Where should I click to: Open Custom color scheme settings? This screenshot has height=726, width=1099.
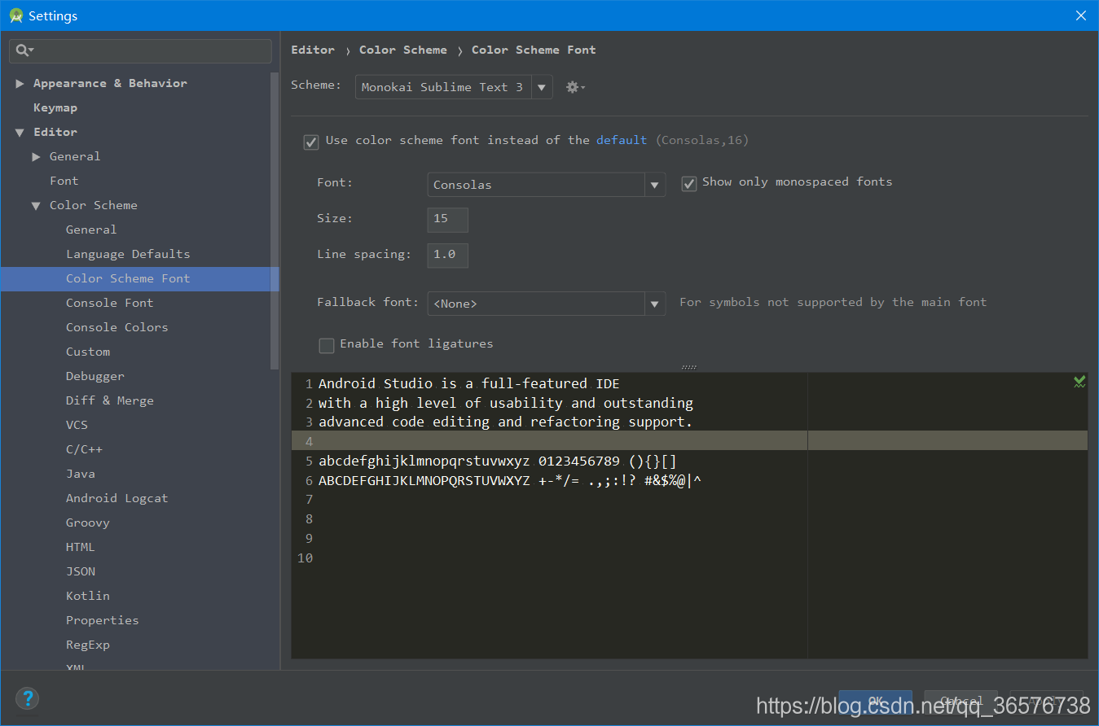(88, 352)
